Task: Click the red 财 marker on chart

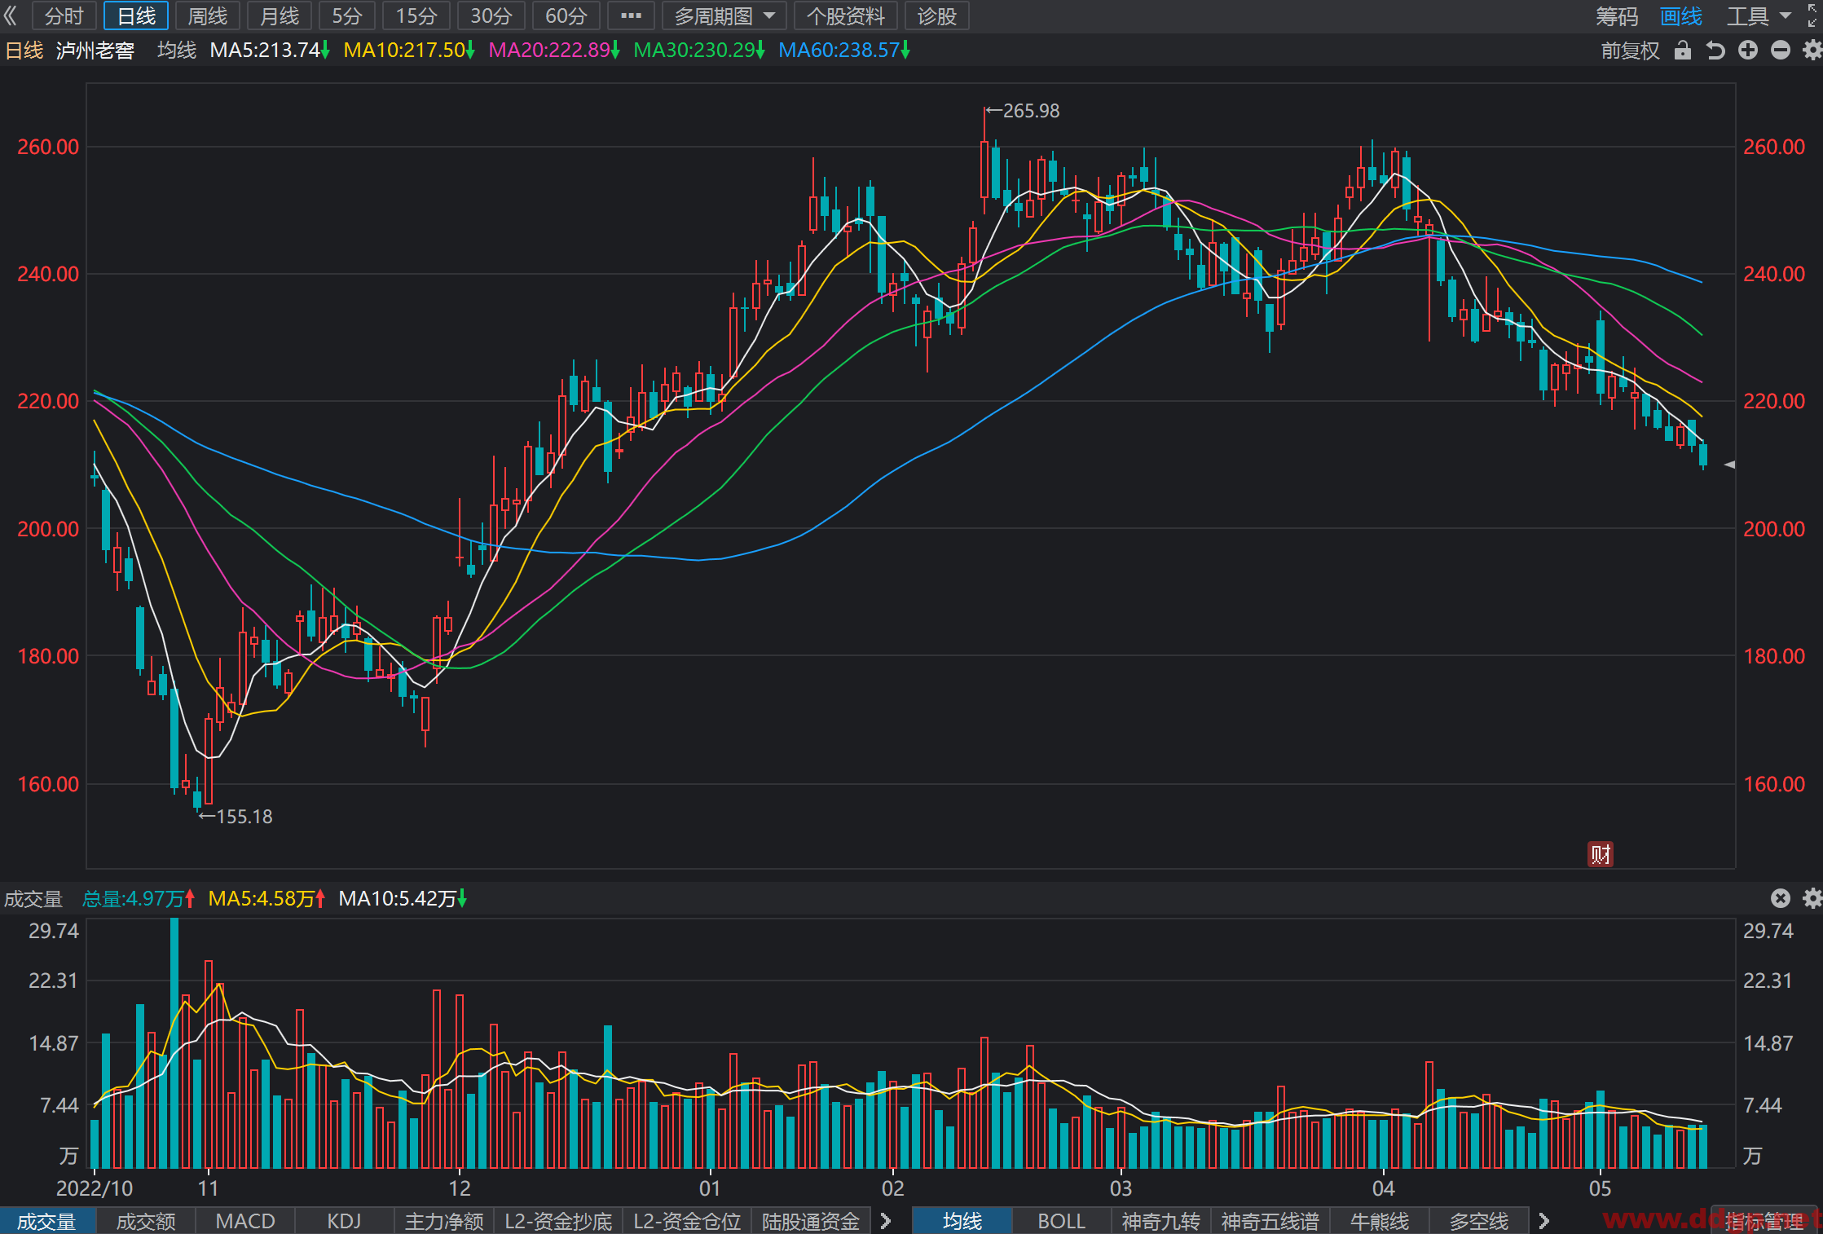Action: [x=1601, y=854]
